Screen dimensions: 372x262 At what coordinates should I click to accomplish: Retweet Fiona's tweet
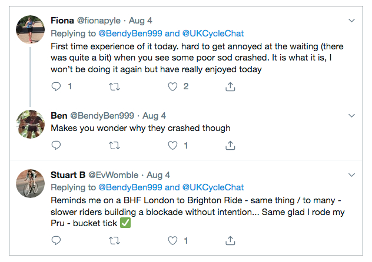click(x=115, y=86)
